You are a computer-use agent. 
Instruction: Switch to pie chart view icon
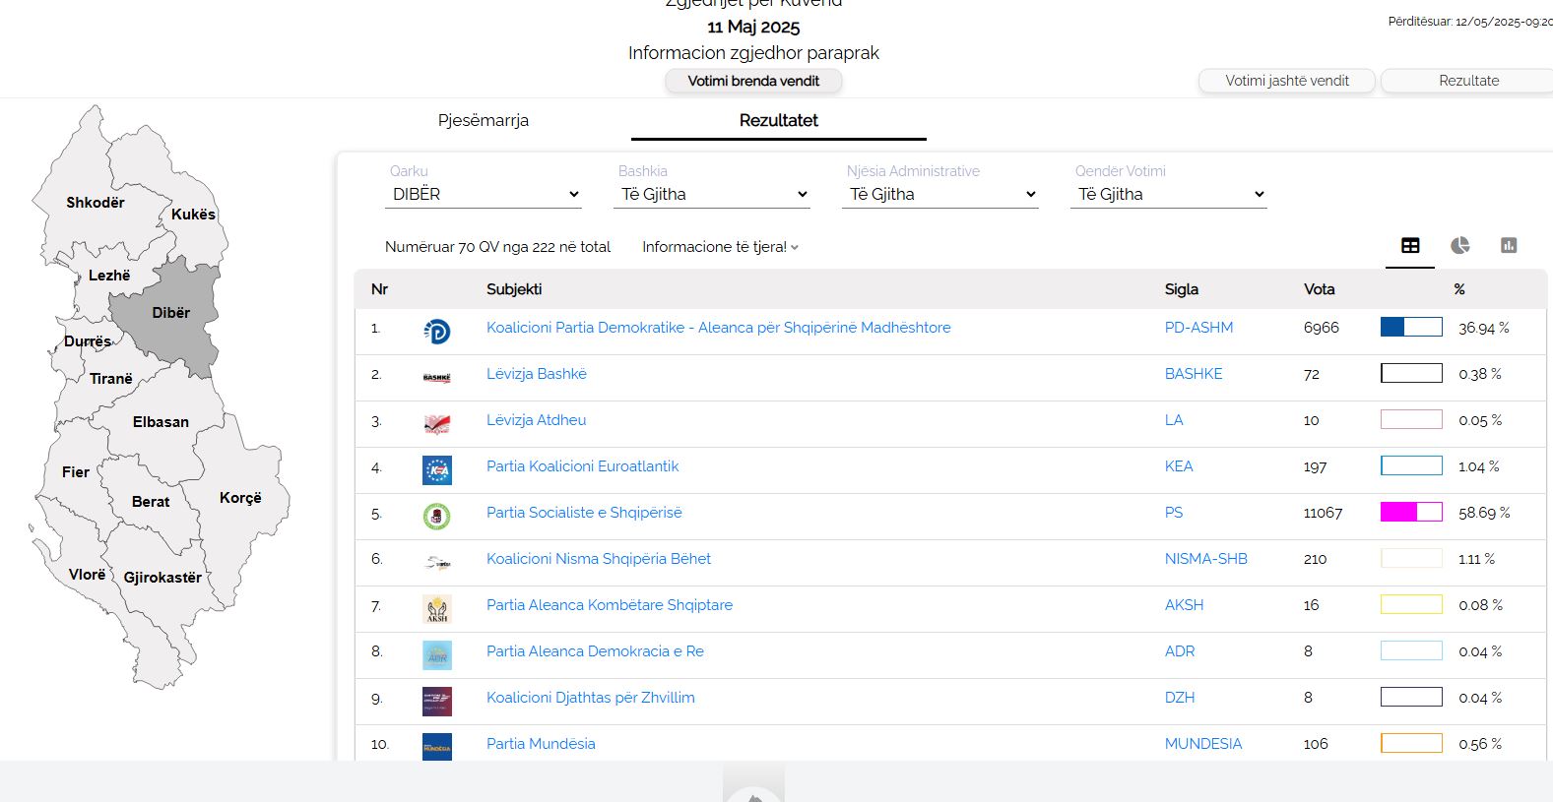click(1459, 245)
